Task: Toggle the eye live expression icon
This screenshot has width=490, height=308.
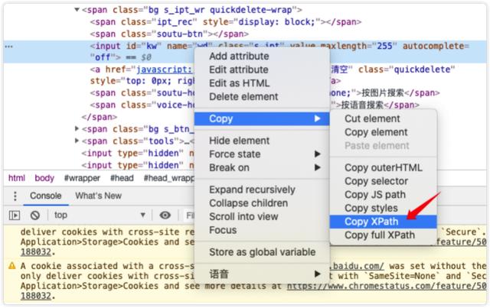Action: [165, 215]
